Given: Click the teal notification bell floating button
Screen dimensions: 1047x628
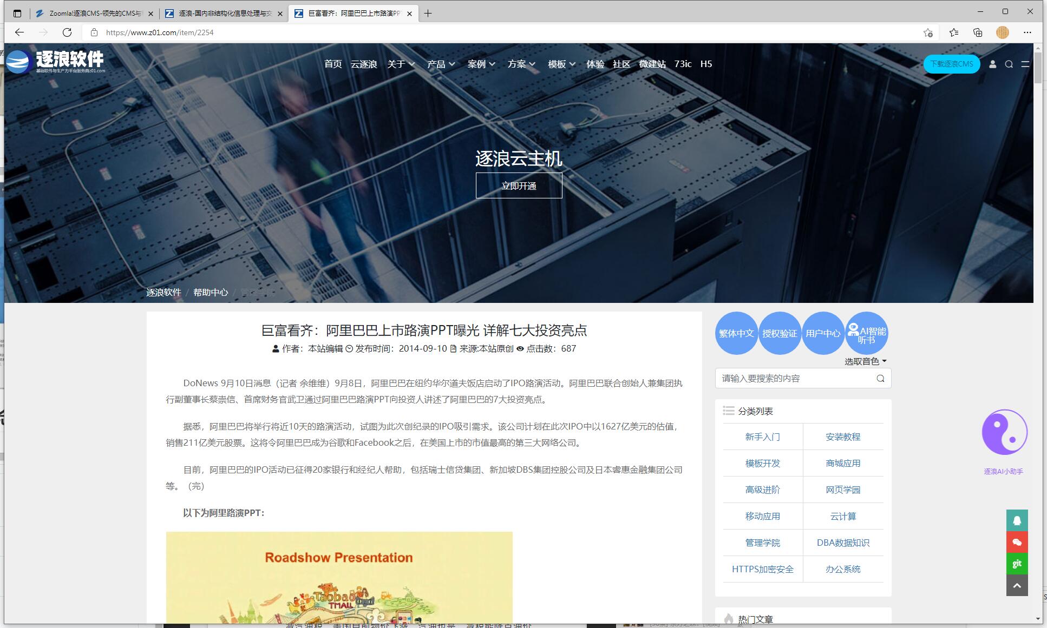Looking at the screenshot, I should [1017, 520].
